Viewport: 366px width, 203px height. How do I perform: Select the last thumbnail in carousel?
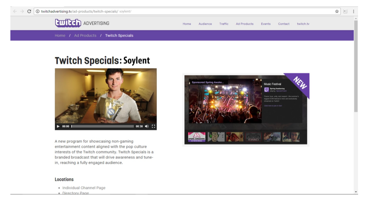(291, 137)
